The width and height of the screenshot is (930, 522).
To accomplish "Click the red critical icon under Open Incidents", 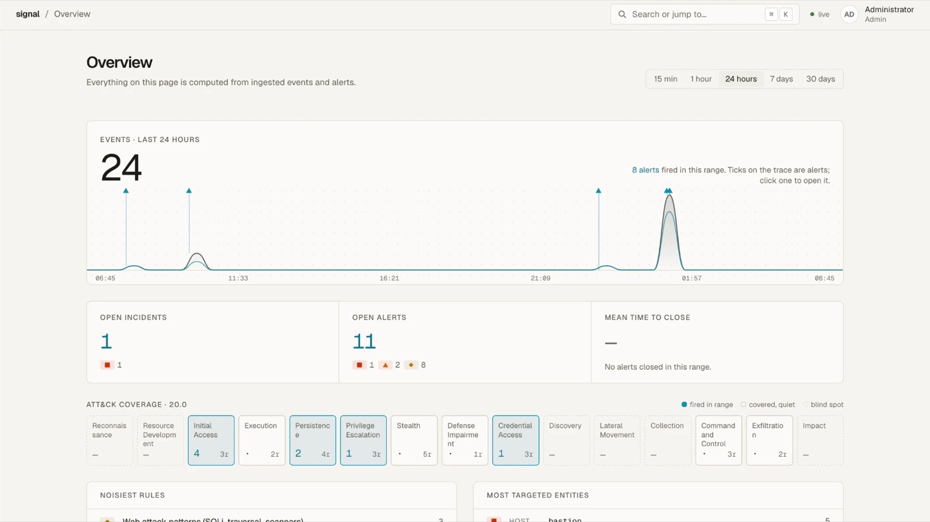I will pos(107,365).
